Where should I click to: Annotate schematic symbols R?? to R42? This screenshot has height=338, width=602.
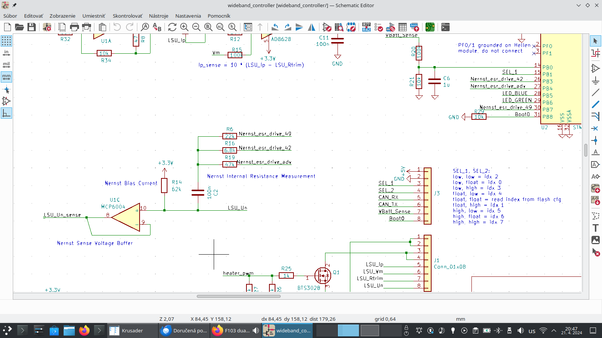(x=366, y=27)
